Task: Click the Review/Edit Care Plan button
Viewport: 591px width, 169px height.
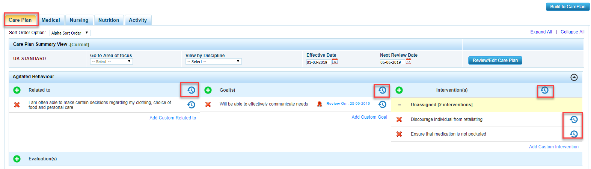Action: coord(495,60)
